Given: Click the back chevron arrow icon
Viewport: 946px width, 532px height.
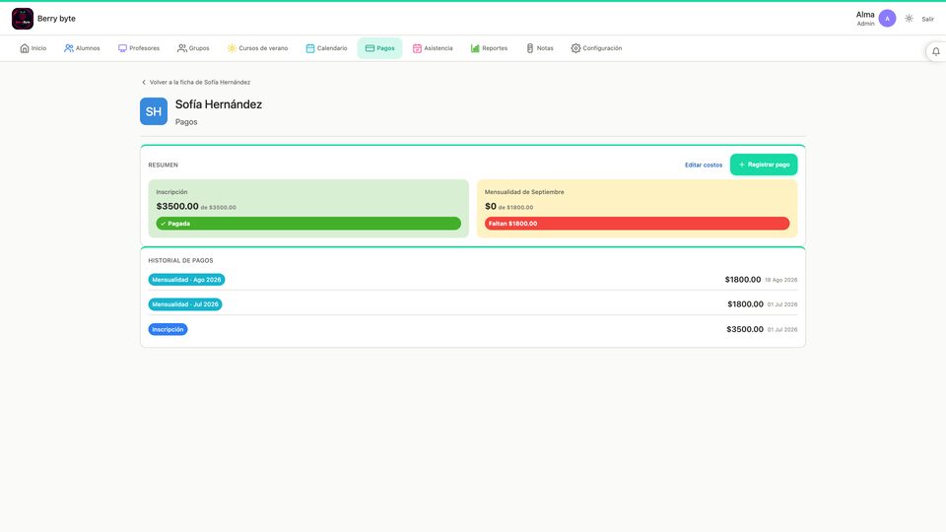Looking at the screenshot, I should tap(144, 82).
